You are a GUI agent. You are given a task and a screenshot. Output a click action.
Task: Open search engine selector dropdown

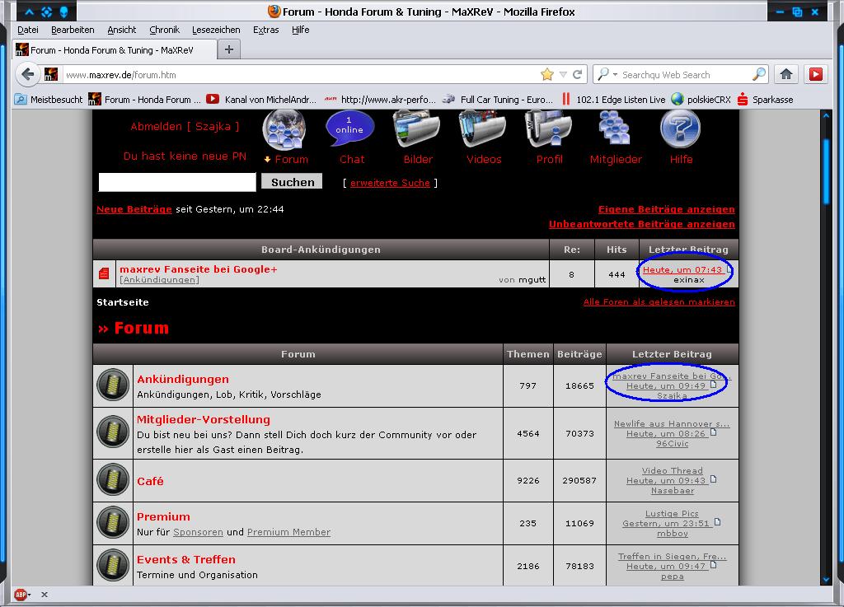pos(607,74)
